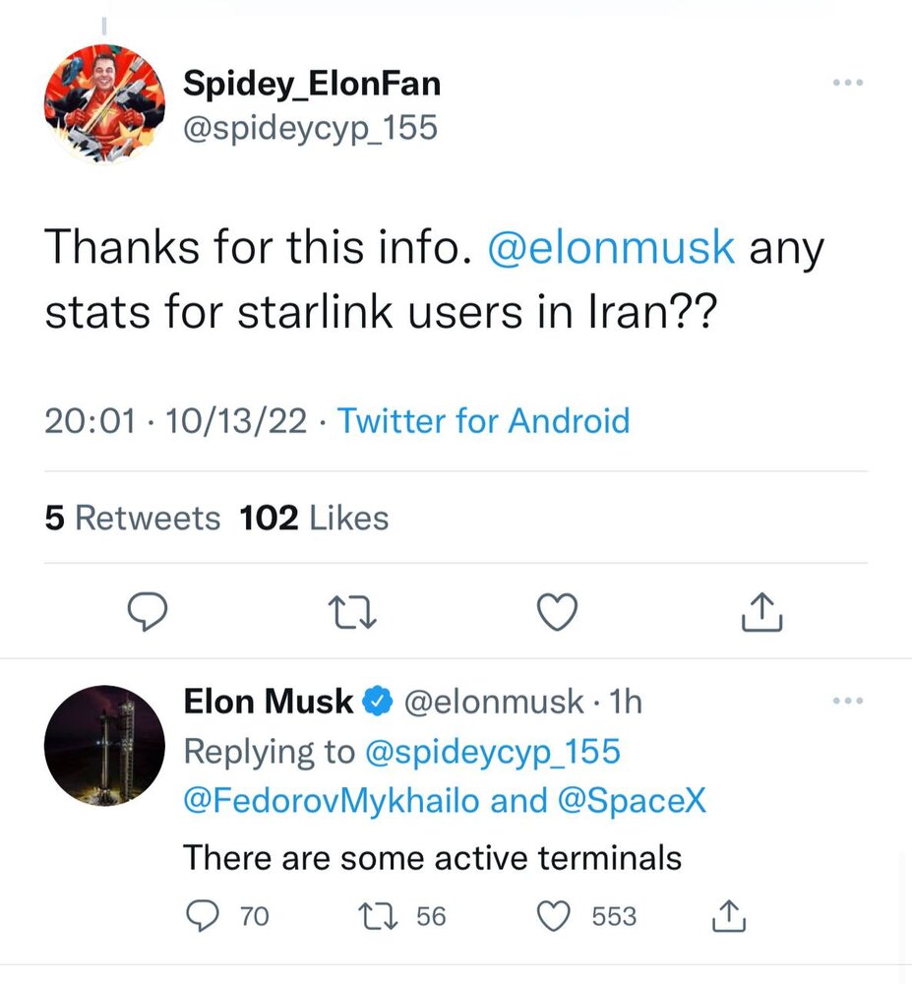Reply to Elon Musk's tweet with 70 replies

pos(203,916)
